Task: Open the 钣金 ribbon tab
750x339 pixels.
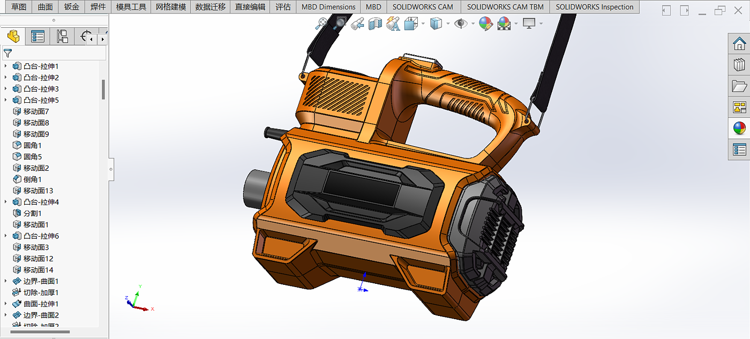Action: pyautogui.click(x=71, y=7)
